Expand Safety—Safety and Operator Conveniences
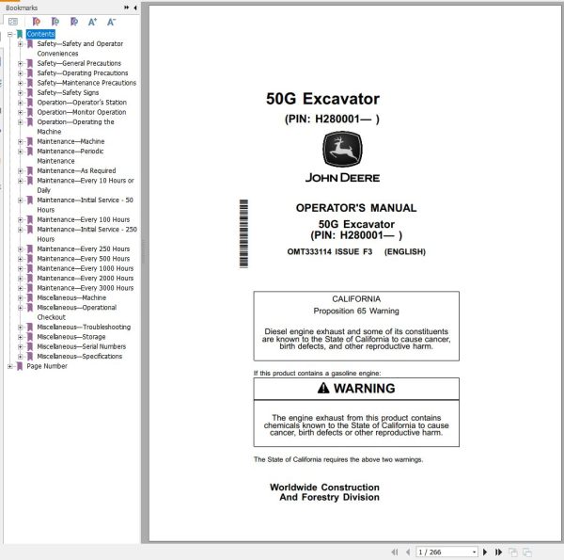This screenshot has width=564, height=560. pos(21,44)
